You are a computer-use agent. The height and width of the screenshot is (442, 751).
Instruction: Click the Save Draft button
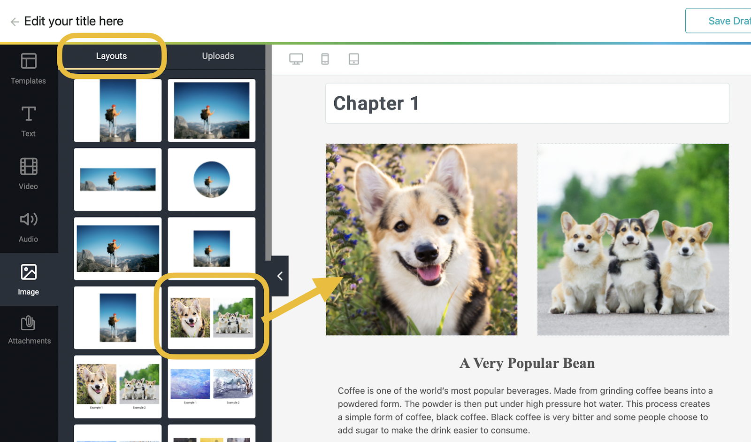718,21
